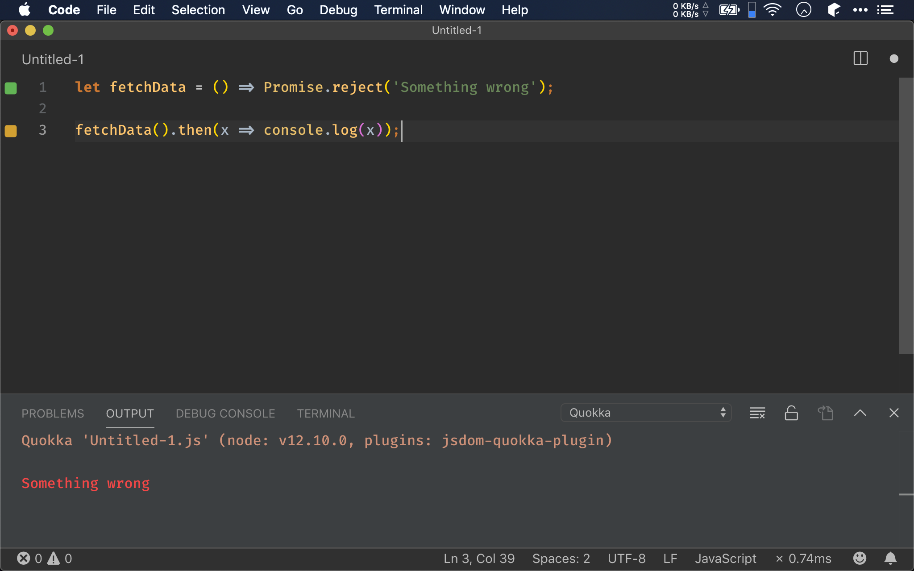Toggle output scroll lock

[x=791, y=413]
